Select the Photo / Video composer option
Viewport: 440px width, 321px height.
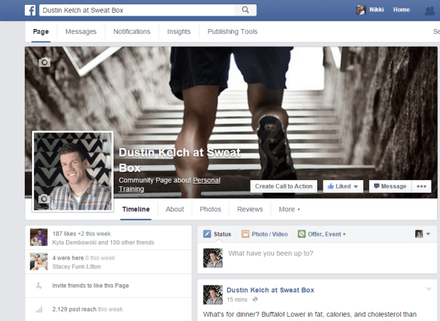(x=265, y=234)
